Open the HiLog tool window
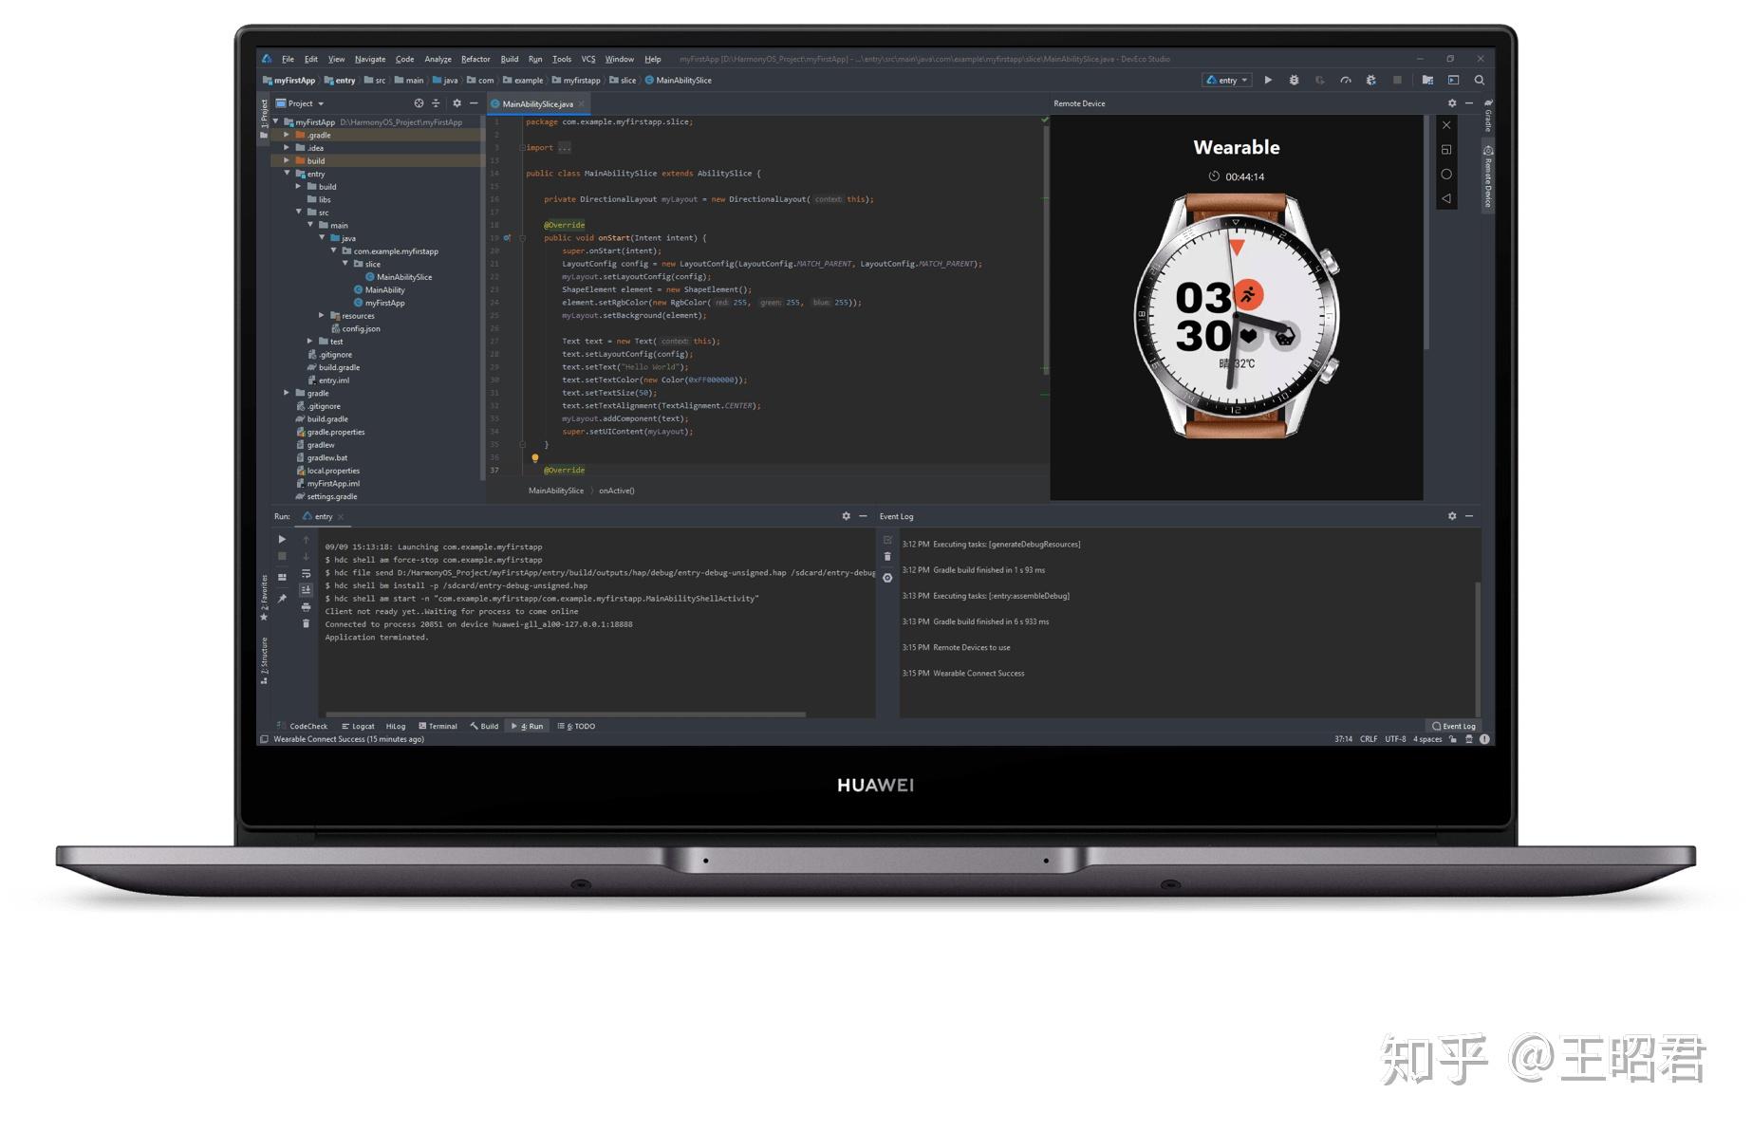Viewport: 1752px width, 1131px height. [x=396, y=727]
